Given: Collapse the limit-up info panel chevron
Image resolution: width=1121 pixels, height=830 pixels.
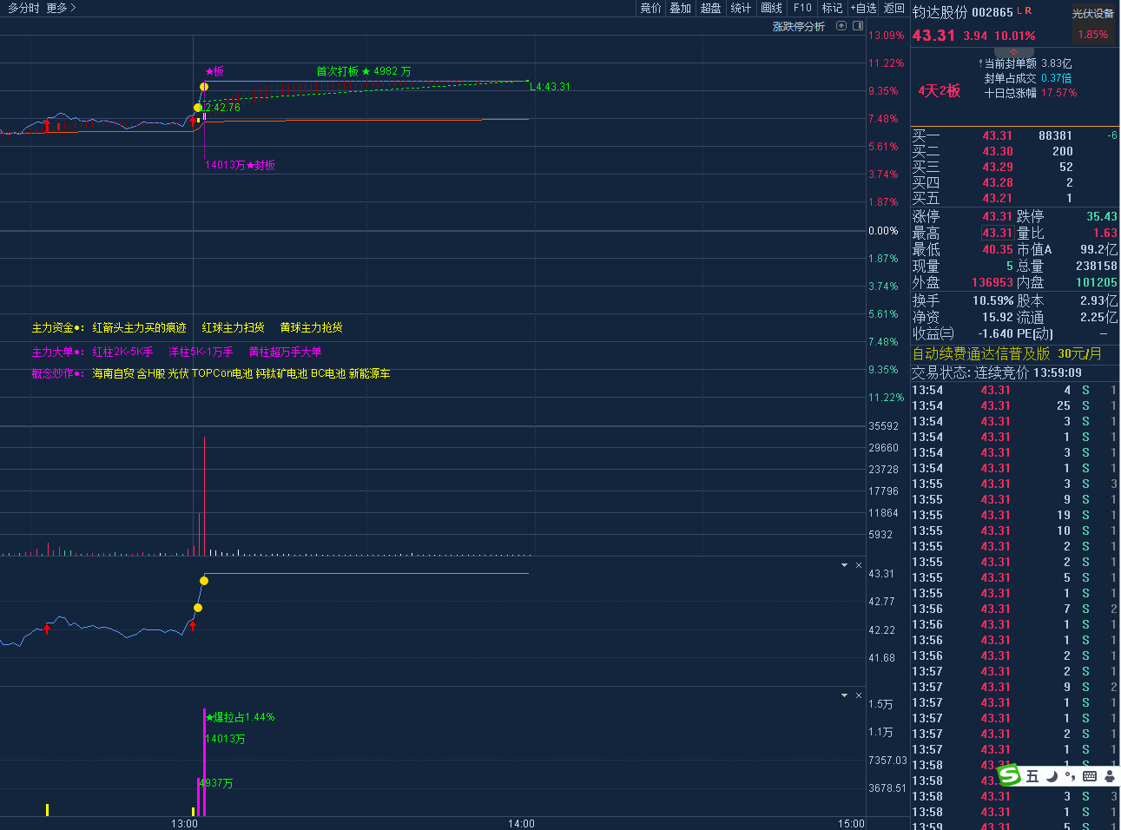Looking at the screenshot, I should [1013, 53].
